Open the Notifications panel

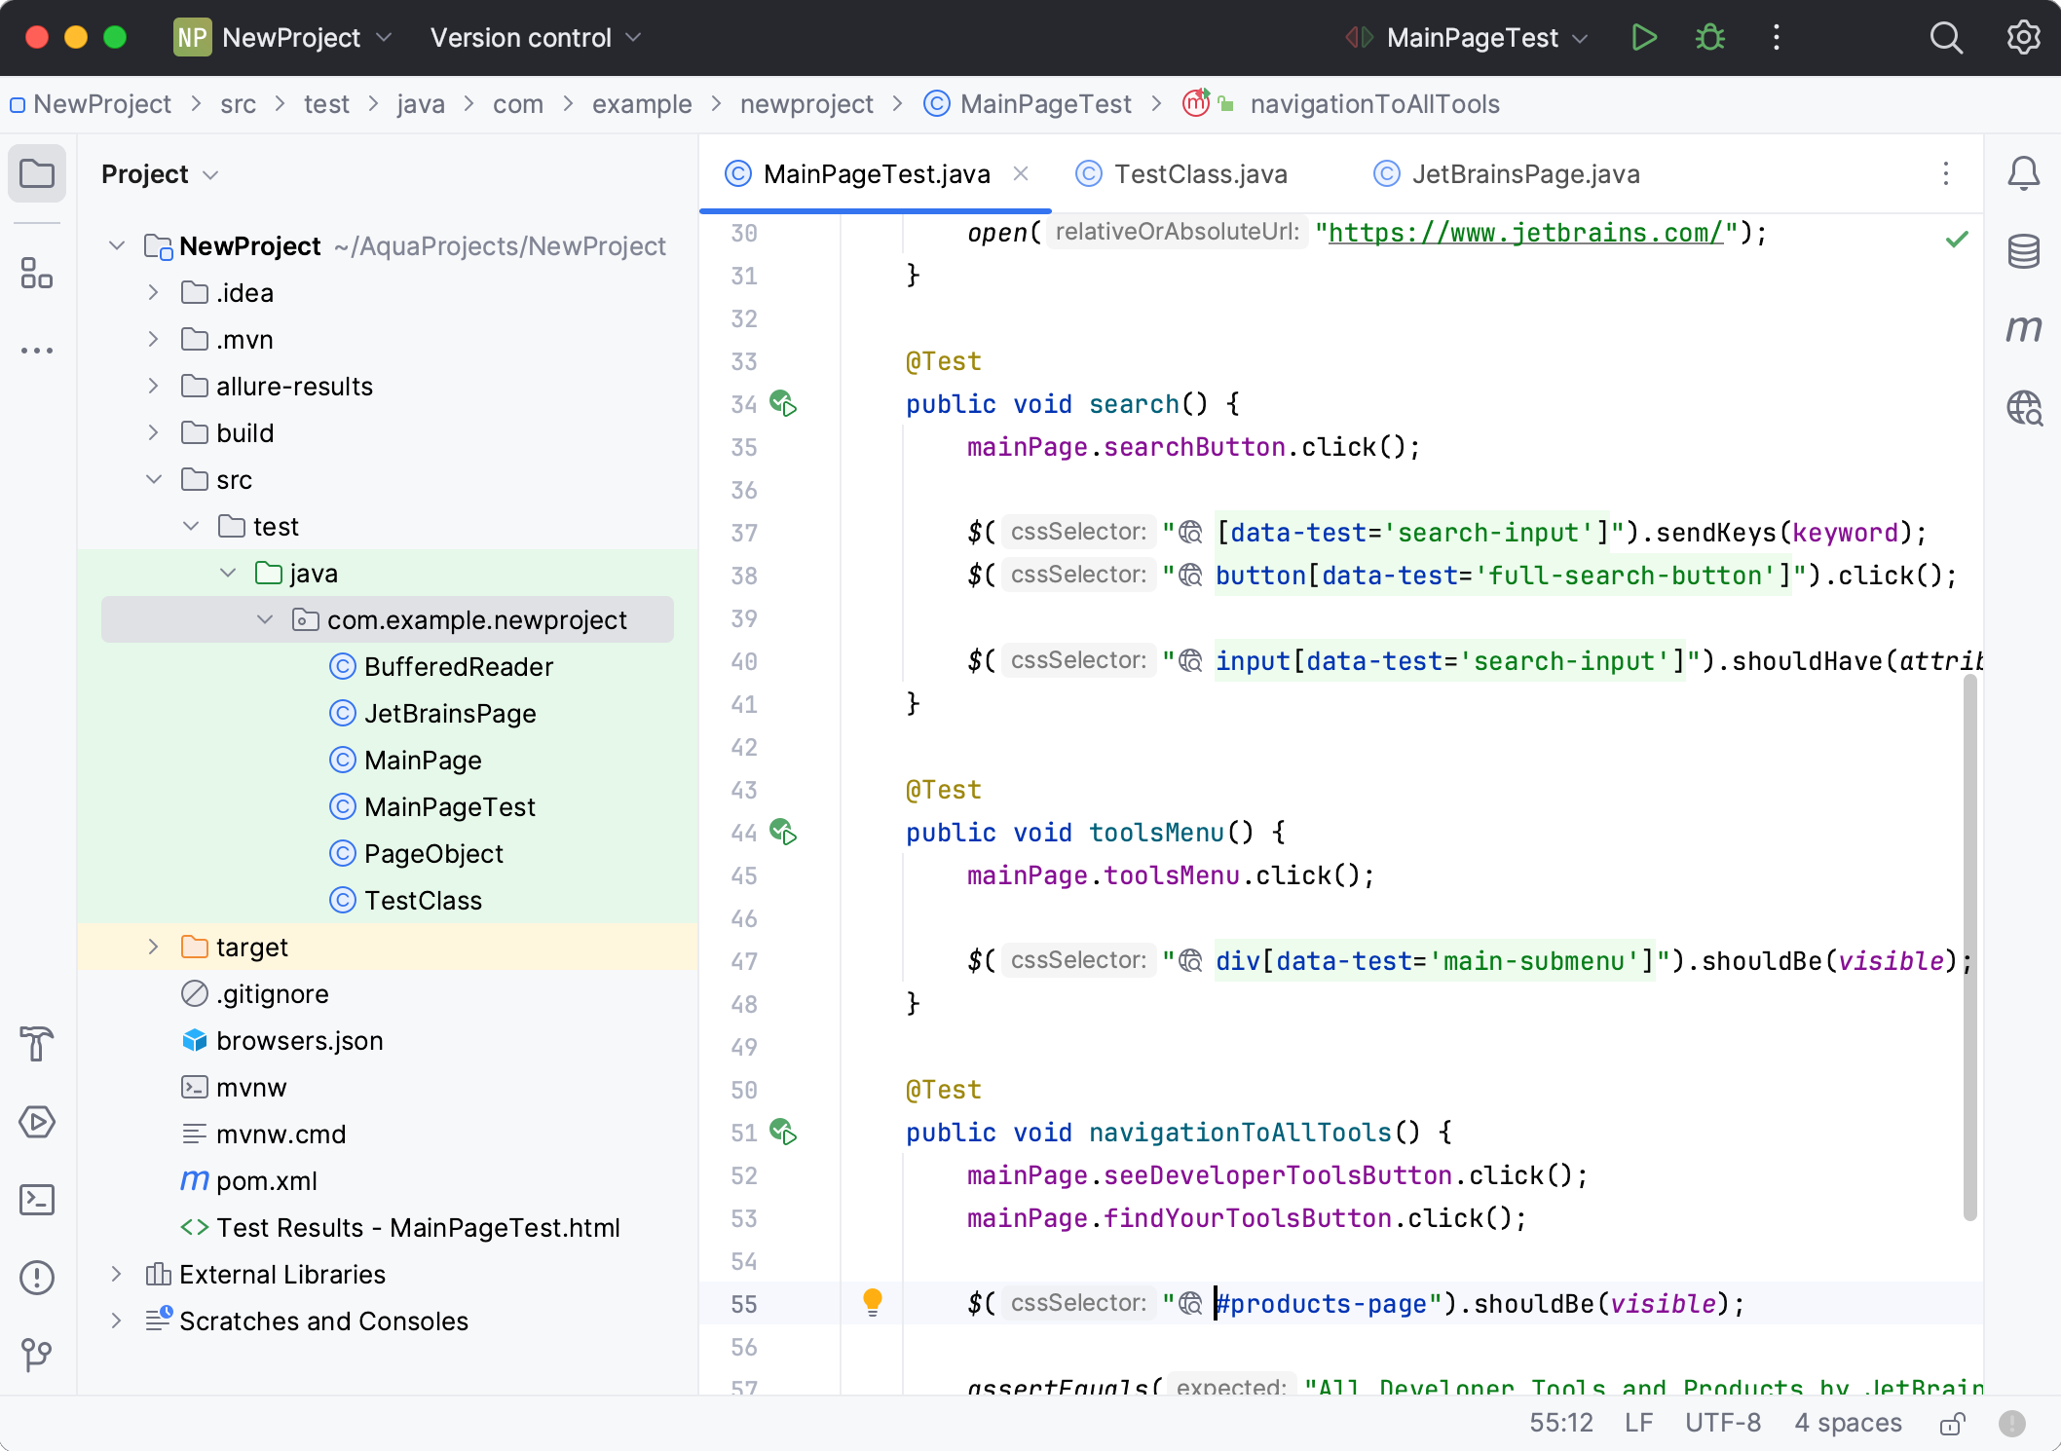2024,173
